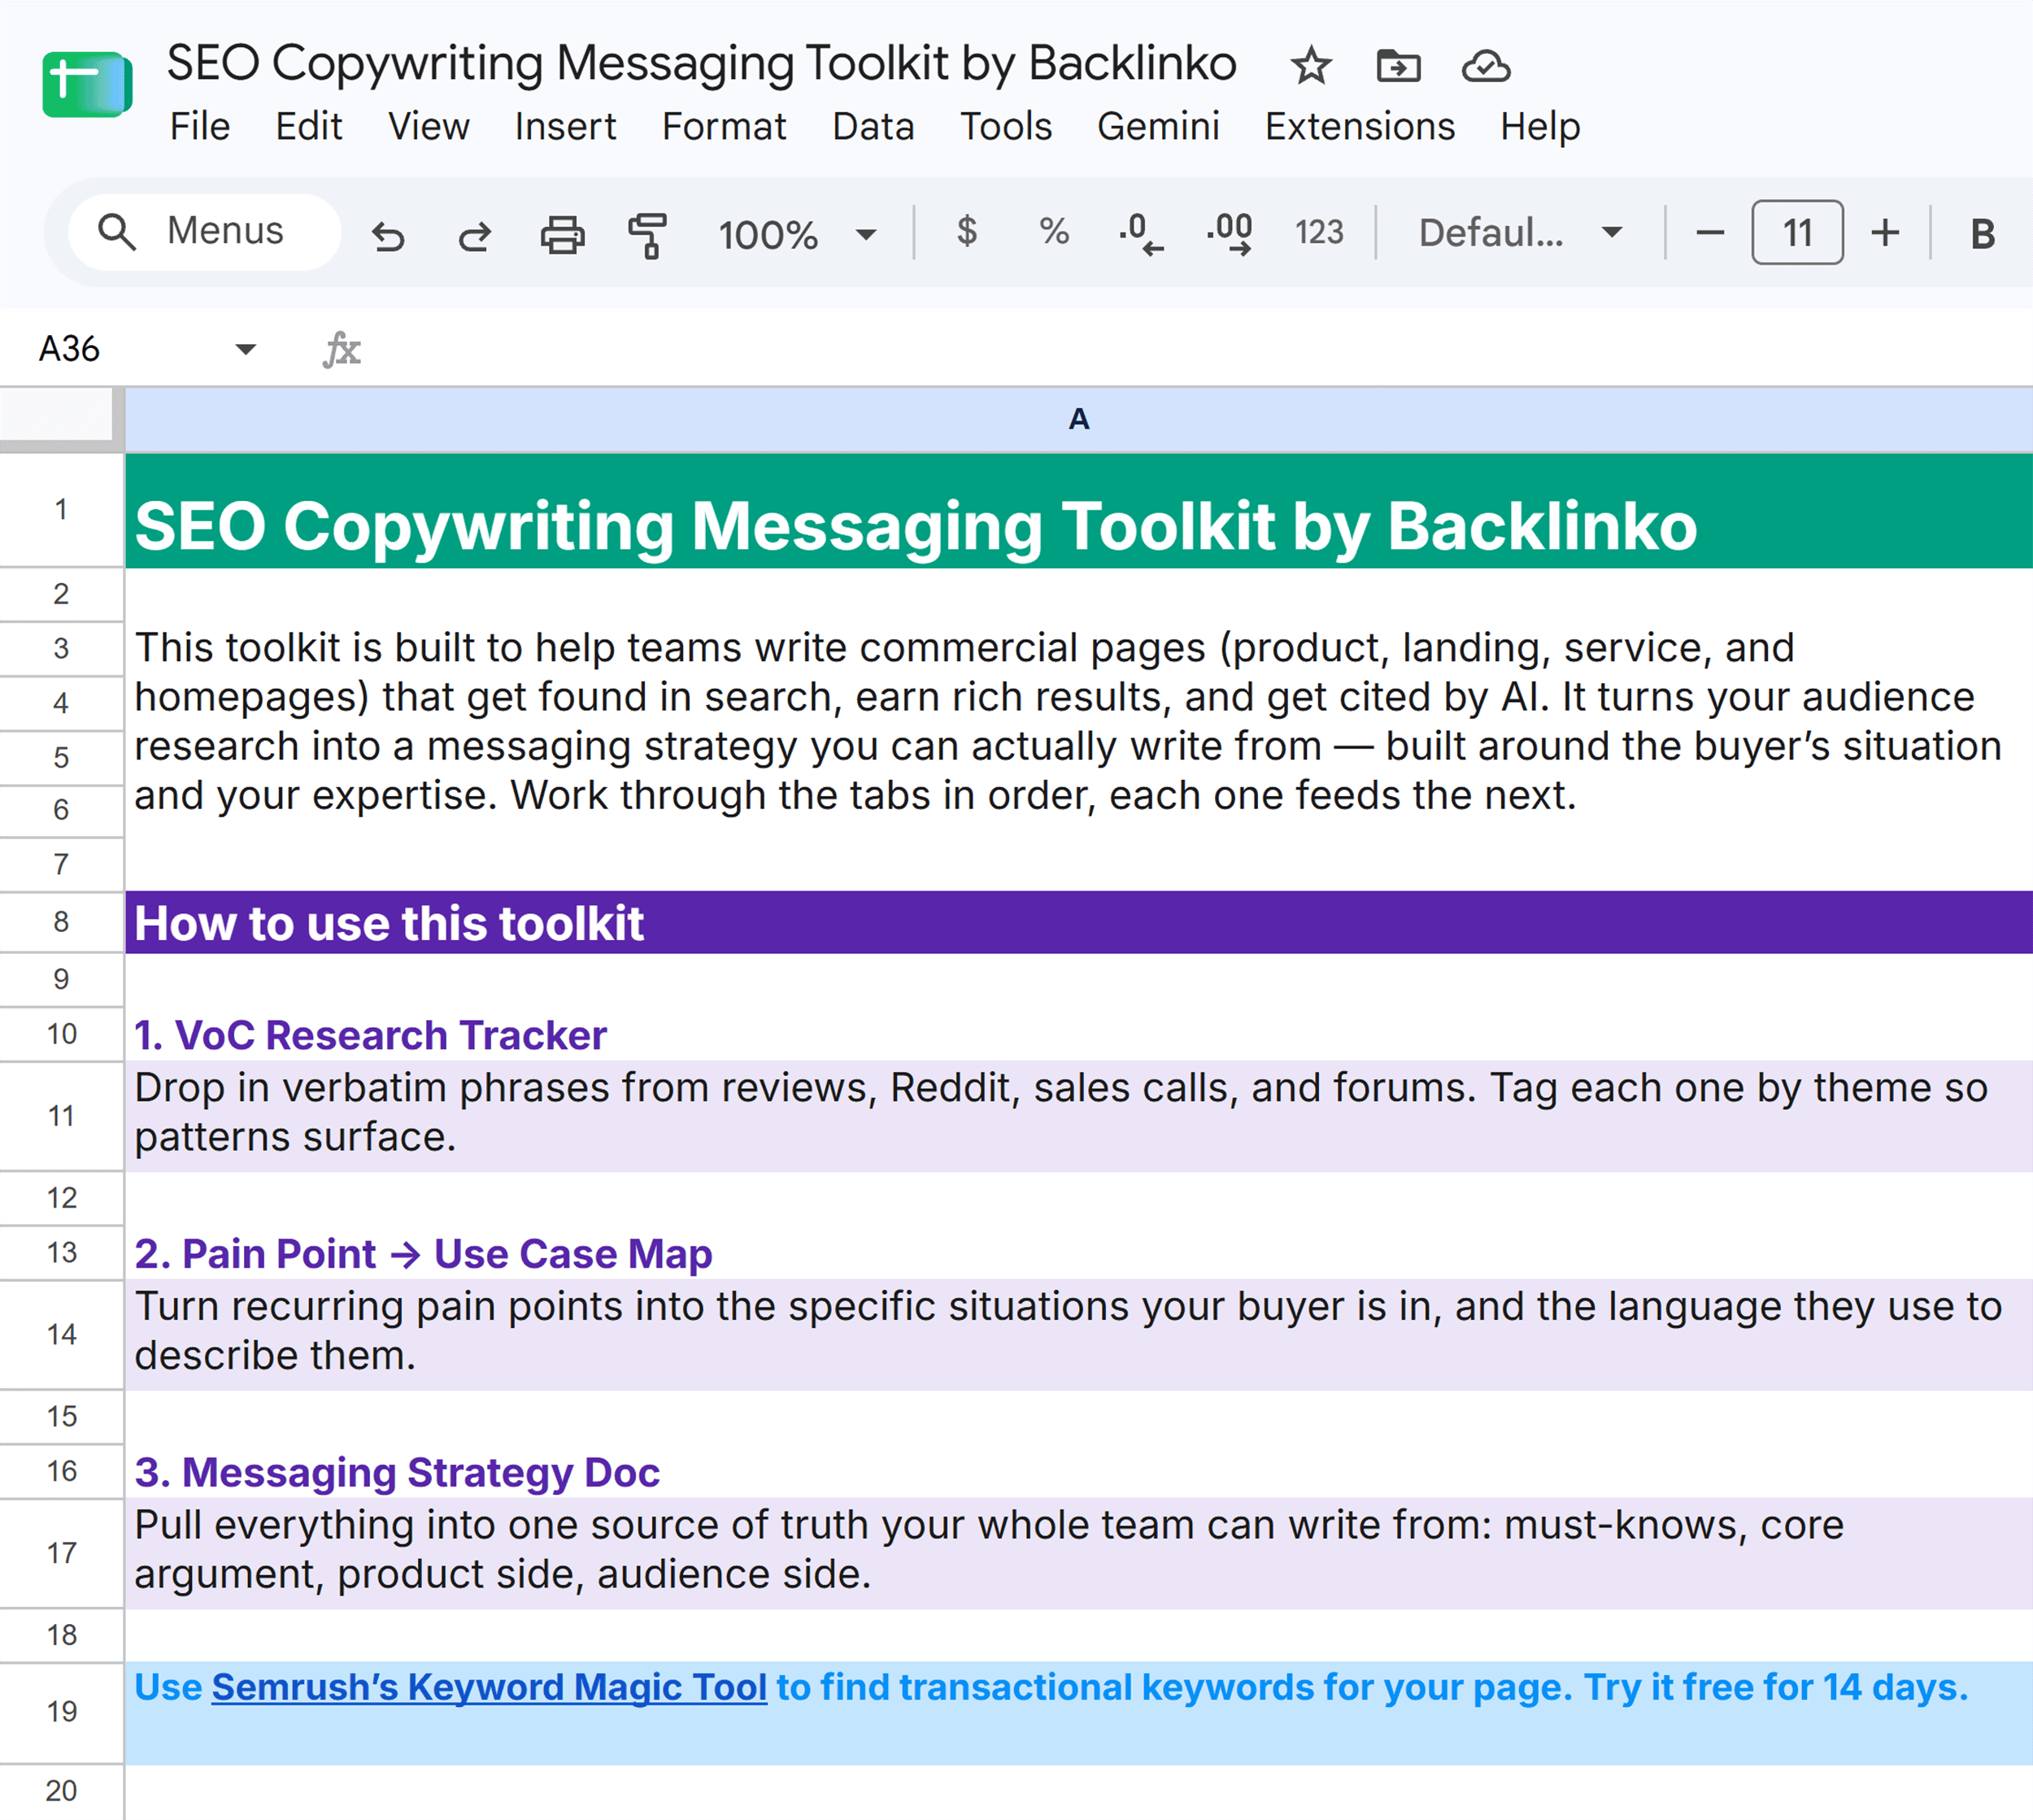Select row 19 header
Viewport: 2033px width, 1820px height.
[x=61, y=1712]
